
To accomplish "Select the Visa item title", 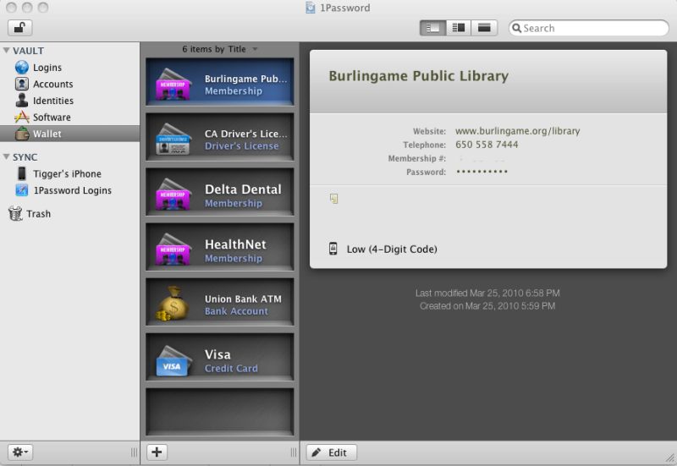I will pyautogui.click(x=217, y=354).
